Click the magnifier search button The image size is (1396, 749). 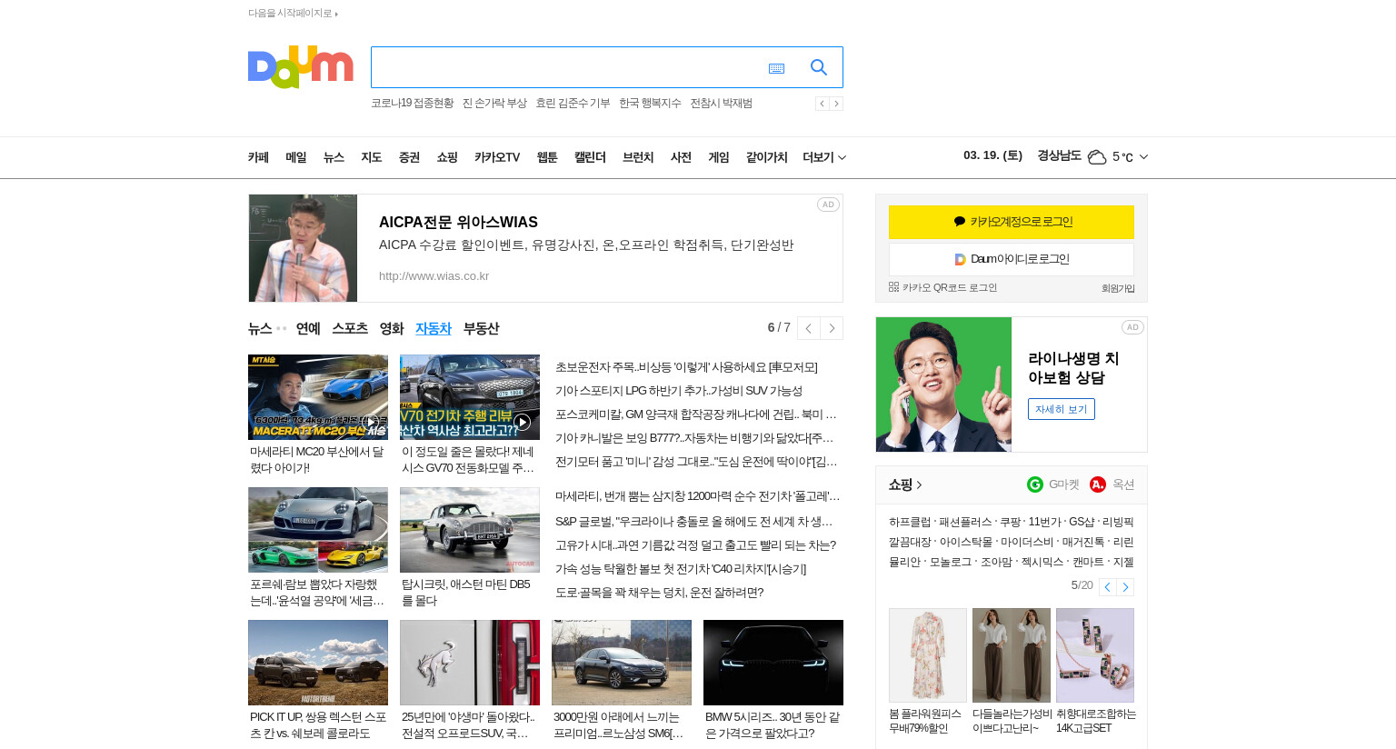click(x=819, y=67)
